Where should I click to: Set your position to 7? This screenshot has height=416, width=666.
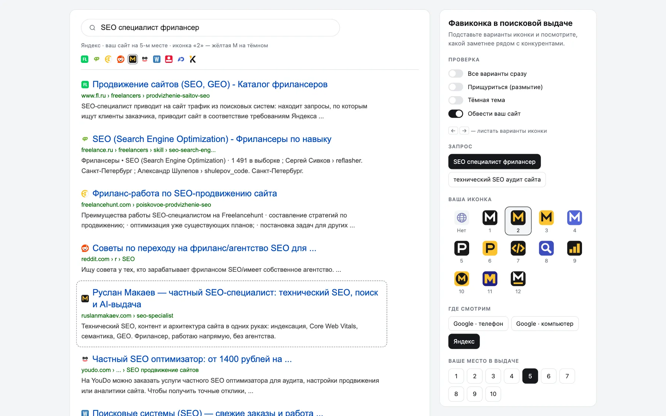(x=567, y=376)
